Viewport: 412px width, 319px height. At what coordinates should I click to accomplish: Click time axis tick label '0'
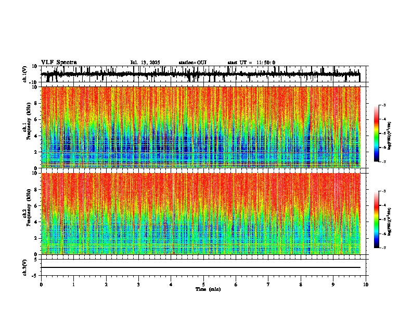coord(41,285)
